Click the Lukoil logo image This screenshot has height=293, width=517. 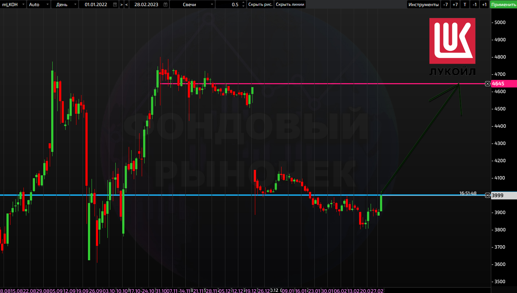pyautogui.click(x=452, y=47)
